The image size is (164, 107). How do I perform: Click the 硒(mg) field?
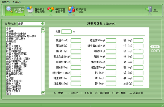(x=138, y=62)
